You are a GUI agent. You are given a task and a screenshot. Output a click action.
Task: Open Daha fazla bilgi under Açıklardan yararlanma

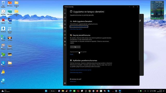click(x=76, y=72)
